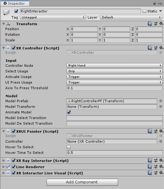The image size is (164, 189).
Task: Open gear menu for XRUI Pointer script
Action: pos(161,131)
